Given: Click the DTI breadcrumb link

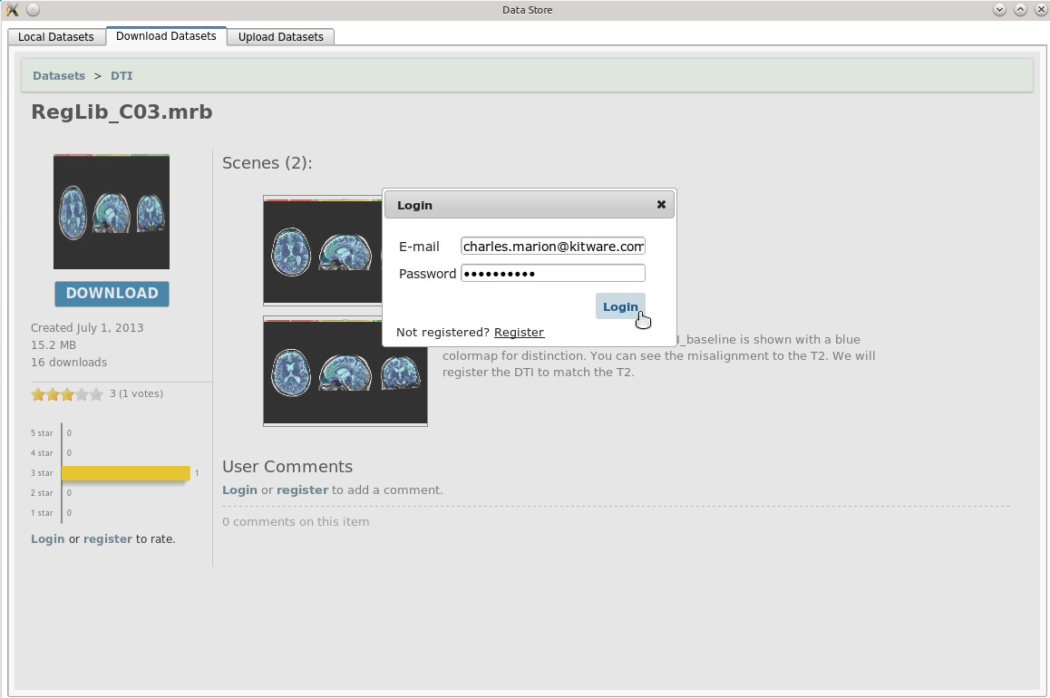Looking at the screenshot, I should coord(122,76).
